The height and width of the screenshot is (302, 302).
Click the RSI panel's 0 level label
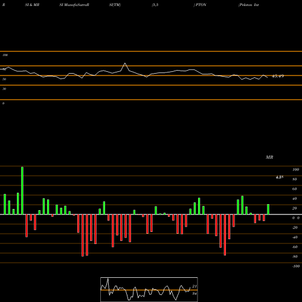click(3, 103)
